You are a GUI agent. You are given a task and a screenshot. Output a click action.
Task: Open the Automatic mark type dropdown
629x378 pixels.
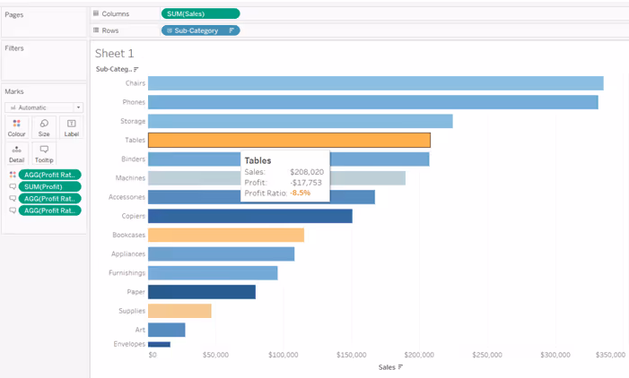[x=44, y=107]
